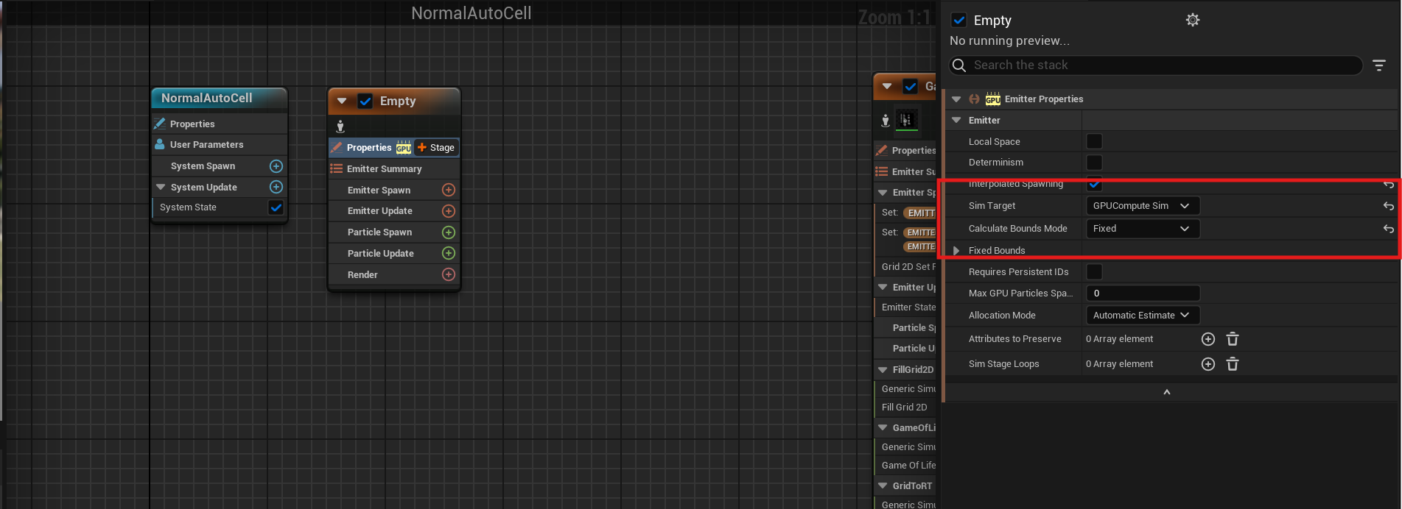Reset Calculate Bounds Mode to default

[1389, 229]
